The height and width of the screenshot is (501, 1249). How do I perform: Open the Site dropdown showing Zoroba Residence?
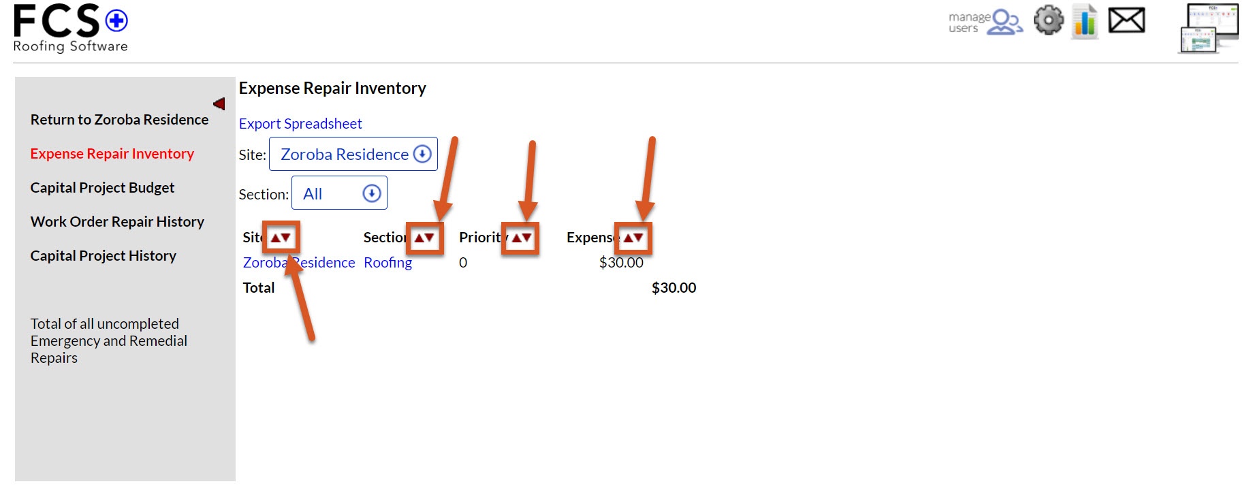tap(353, 154)
